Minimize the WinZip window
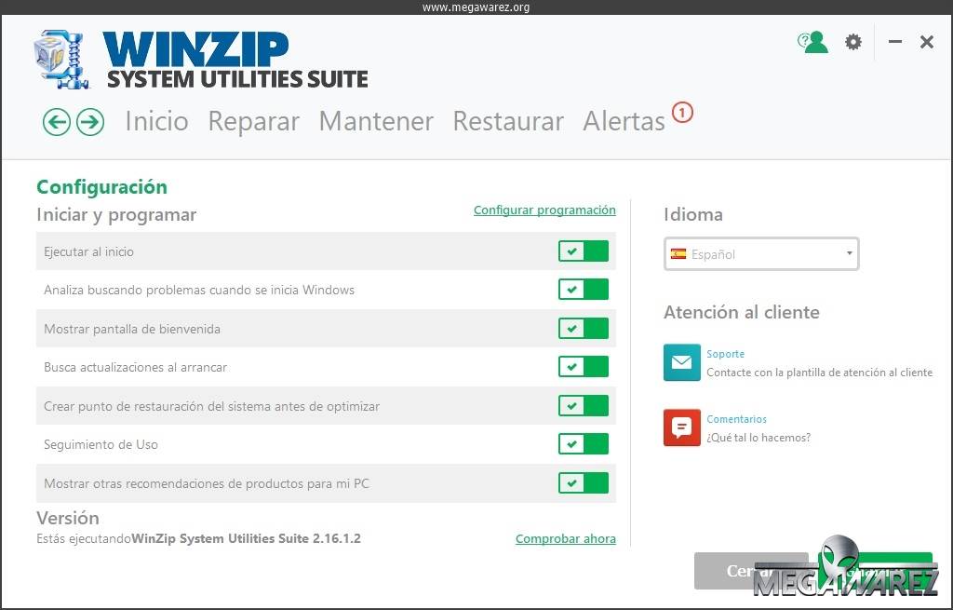 (x=894, y=42)
